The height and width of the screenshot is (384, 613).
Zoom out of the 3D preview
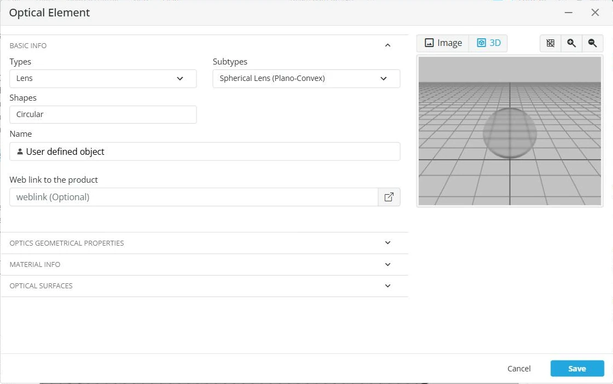[593, 43]
